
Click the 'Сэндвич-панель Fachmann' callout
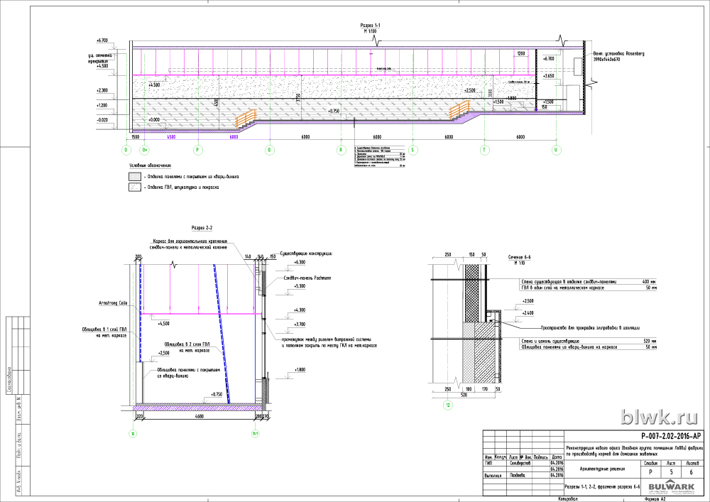click(307, 278)
